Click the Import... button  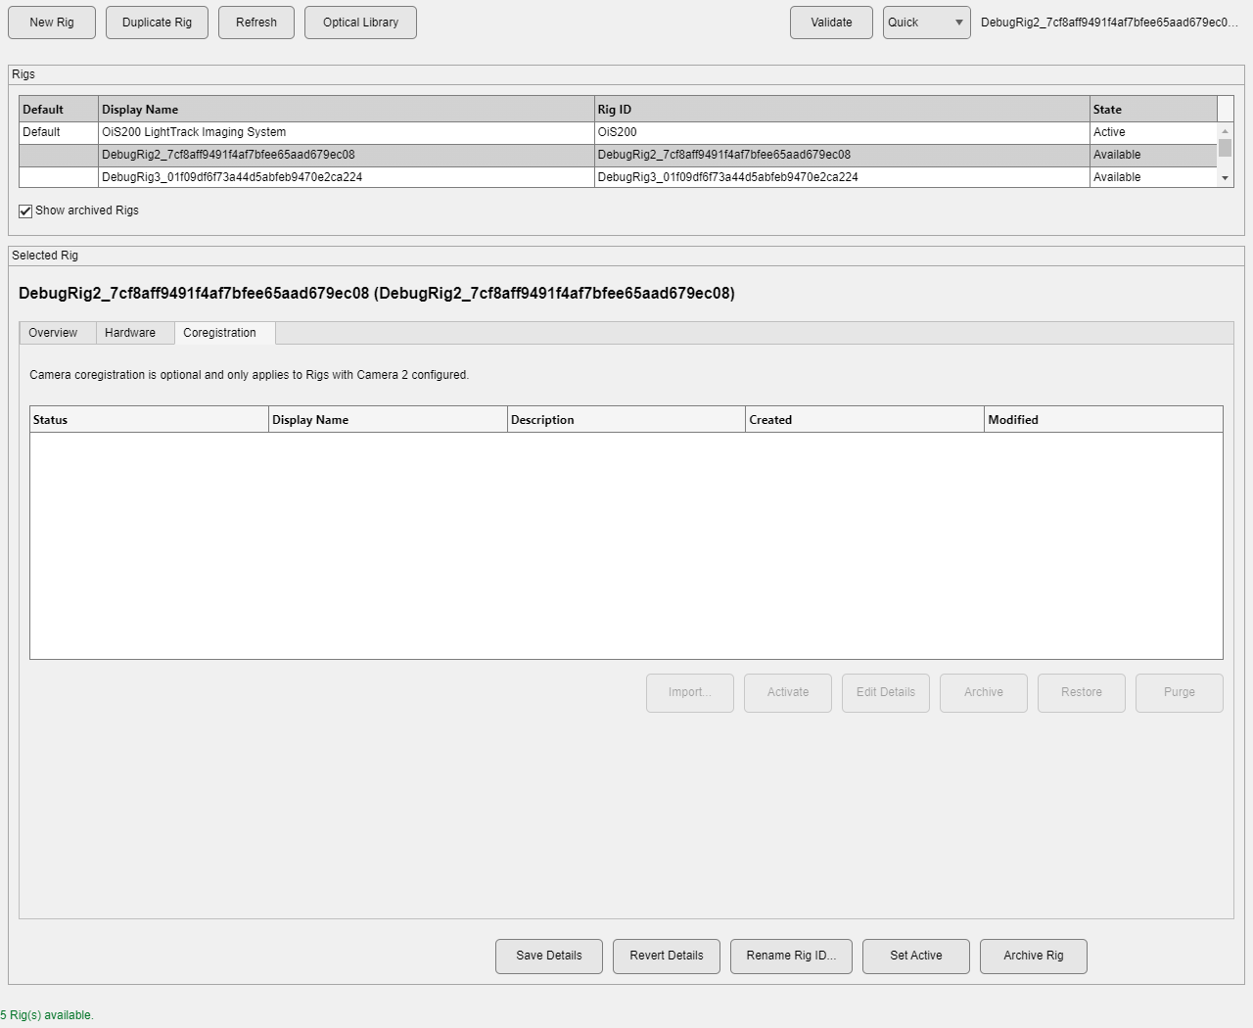click(x=690, y=693)
